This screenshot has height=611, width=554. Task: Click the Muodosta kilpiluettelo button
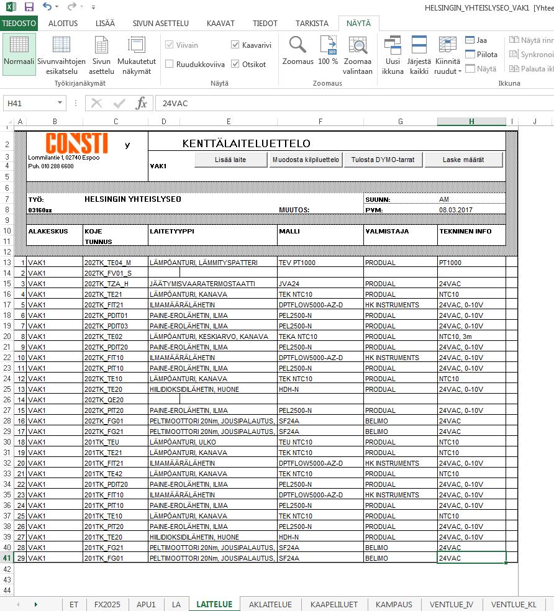click(x=306, y=160)
